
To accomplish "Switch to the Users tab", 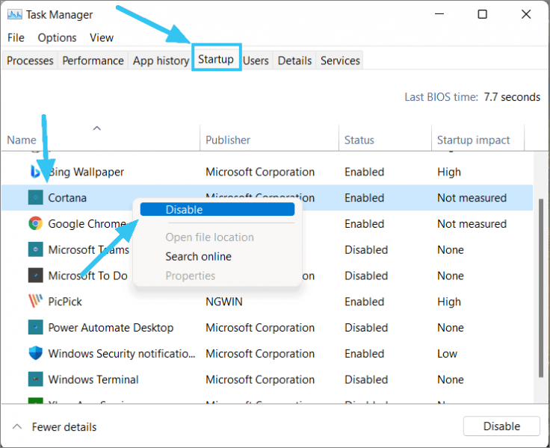I will [256, 60].
